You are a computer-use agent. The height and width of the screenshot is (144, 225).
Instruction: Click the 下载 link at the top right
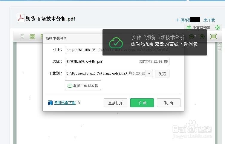click(209, 20)
